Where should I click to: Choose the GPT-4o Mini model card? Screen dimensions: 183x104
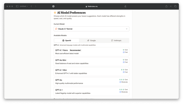pos(91,62)
